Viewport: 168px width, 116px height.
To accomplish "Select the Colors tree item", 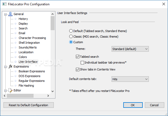I will click(x=23, y=57).
